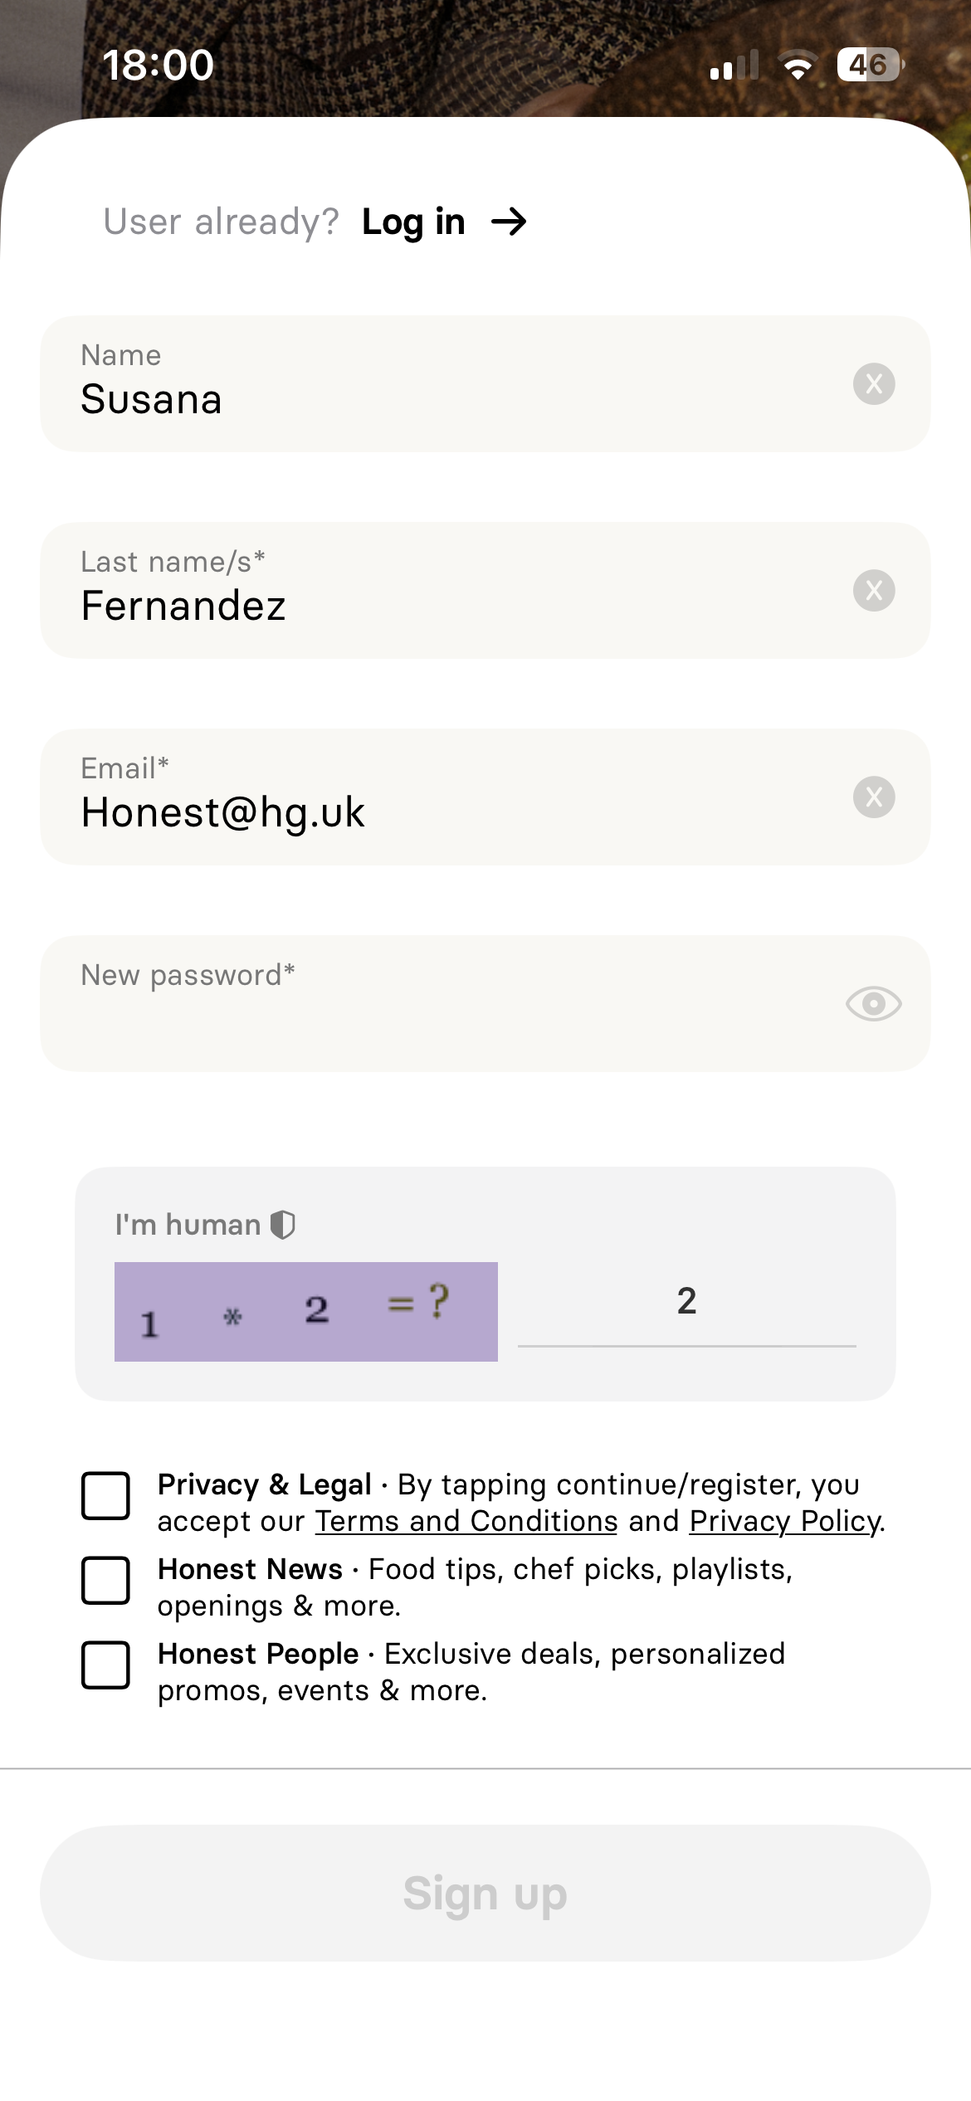
Task: Clear the Last name field with X icon
Action: click(874, 590)
